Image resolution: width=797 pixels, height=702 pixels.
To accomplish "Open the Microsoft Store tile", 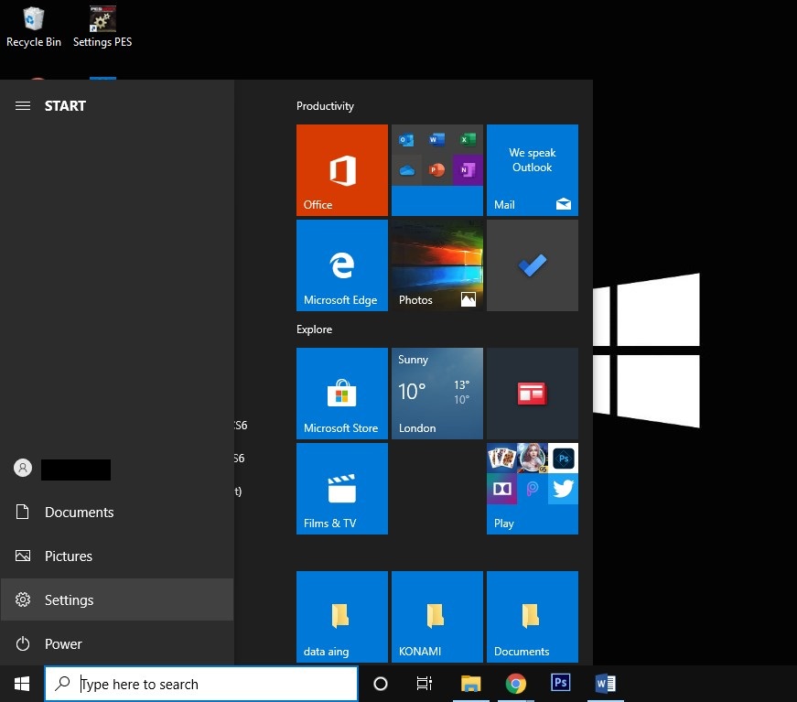I will pos(342,394).
